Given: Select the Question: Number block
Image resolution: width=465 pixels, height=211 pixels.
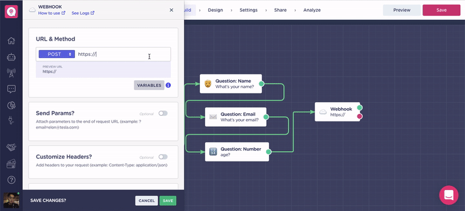Looking at the screenshot, I should click(x=237, y=152).
